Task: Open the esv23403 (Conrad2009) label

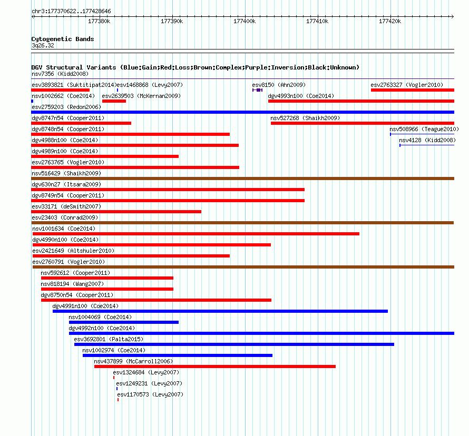Action: tap(65, 217)
